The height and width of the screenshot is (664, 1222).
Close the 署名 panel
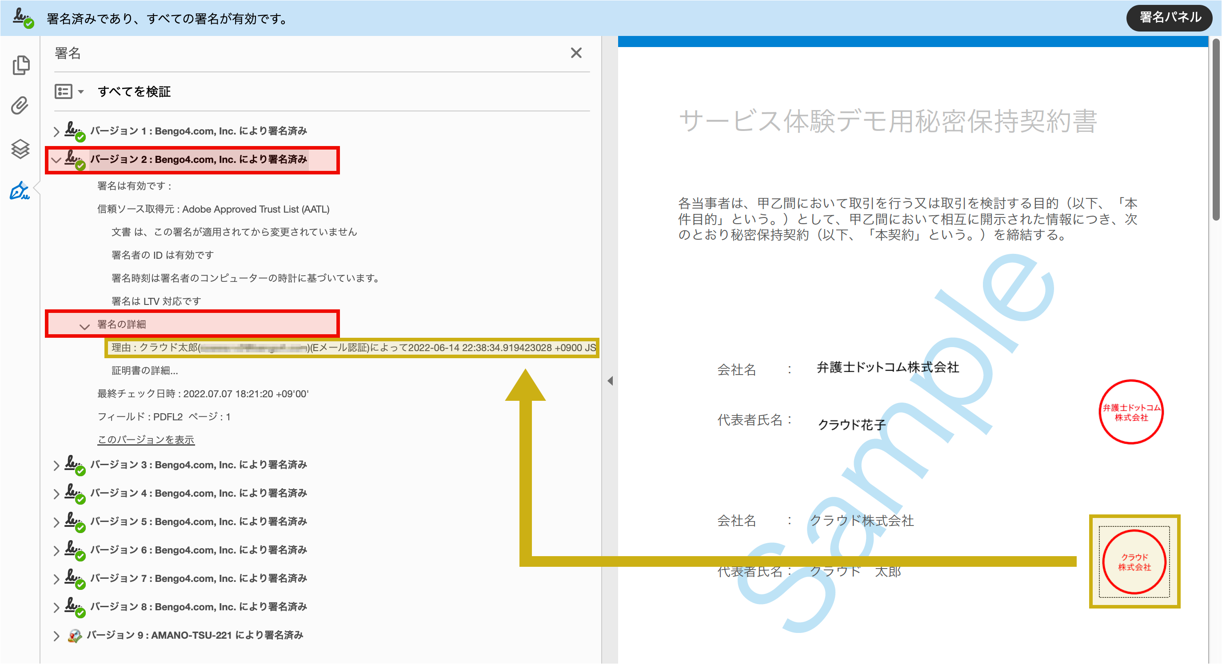point(576,53)
